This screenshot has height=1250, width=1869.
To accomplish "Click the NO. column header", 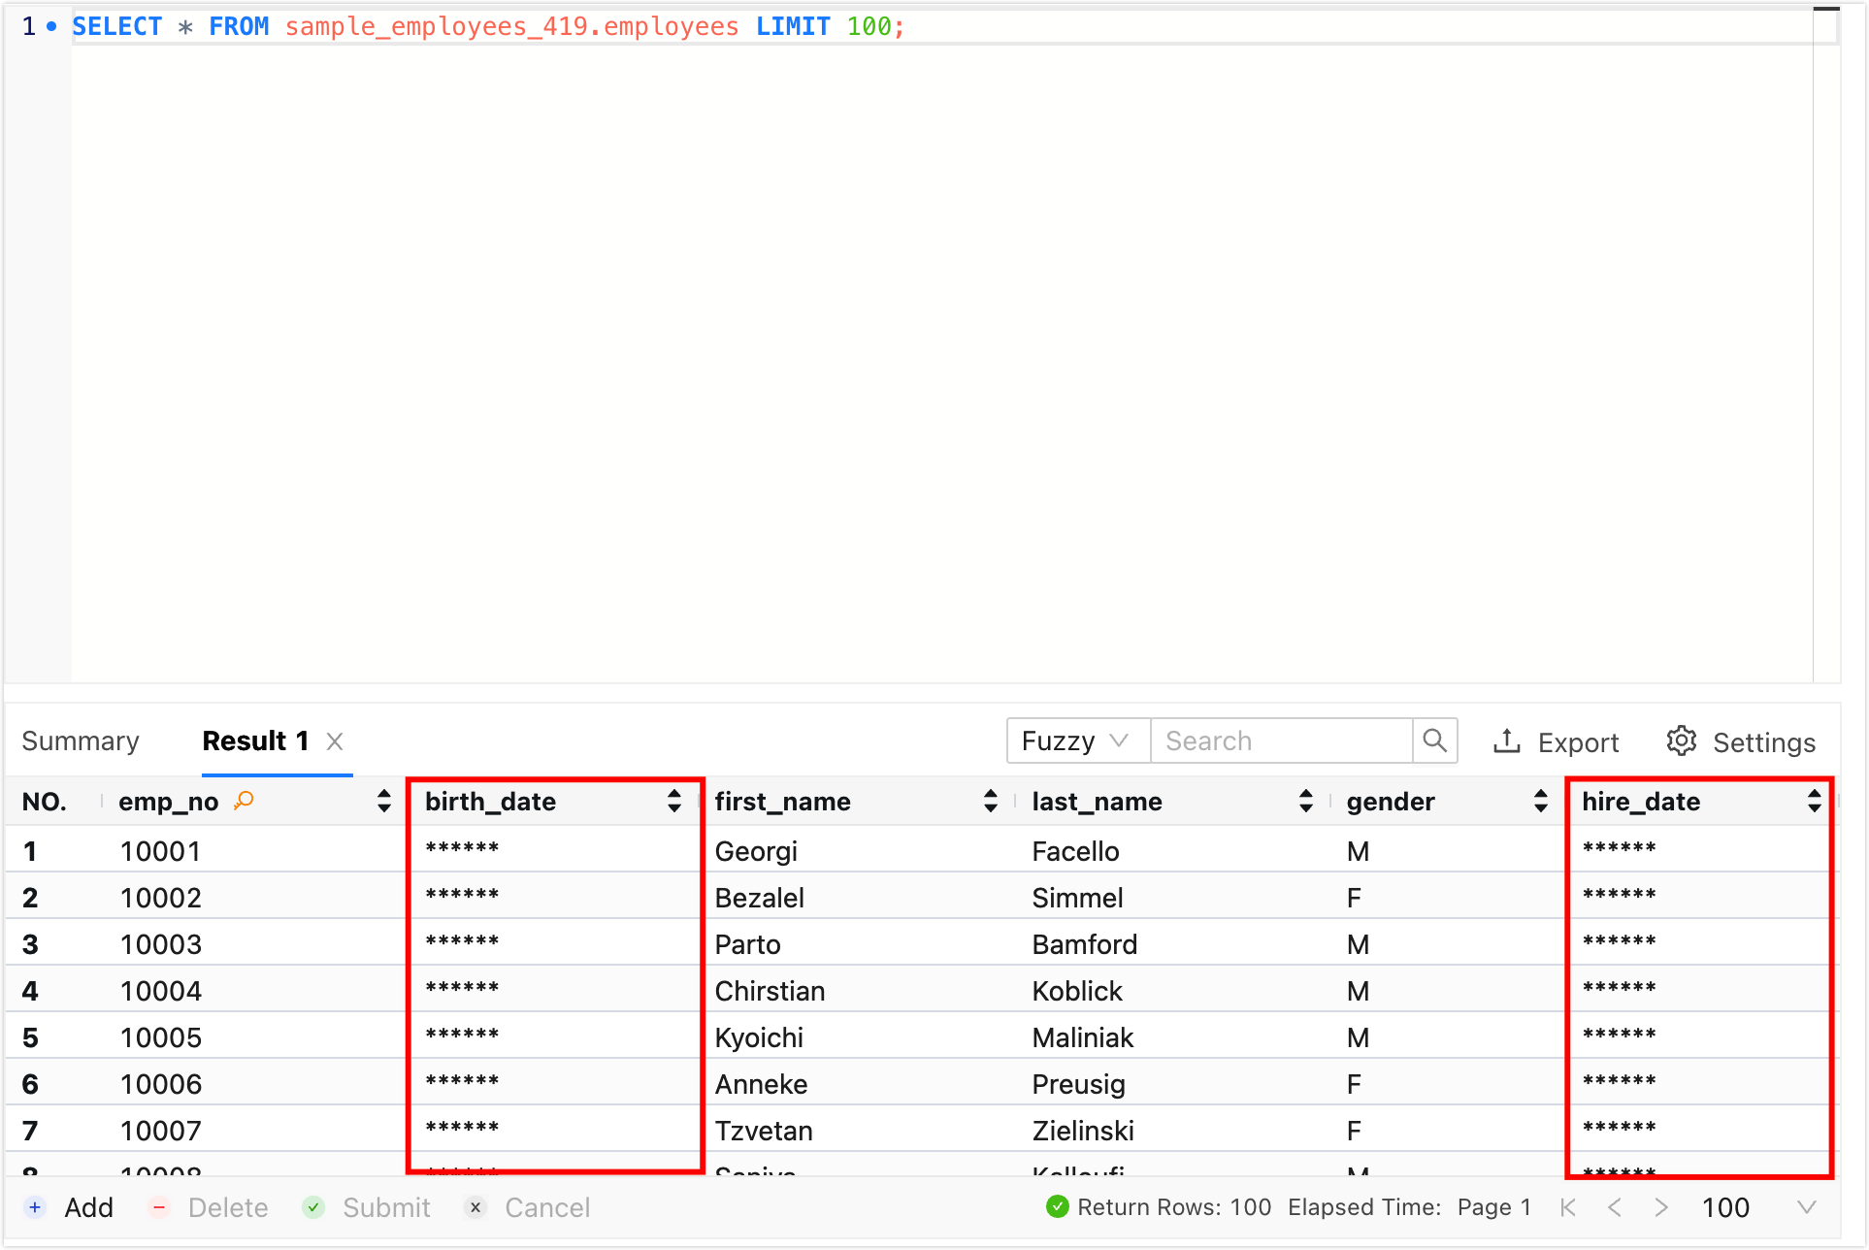I will [44, 802].
